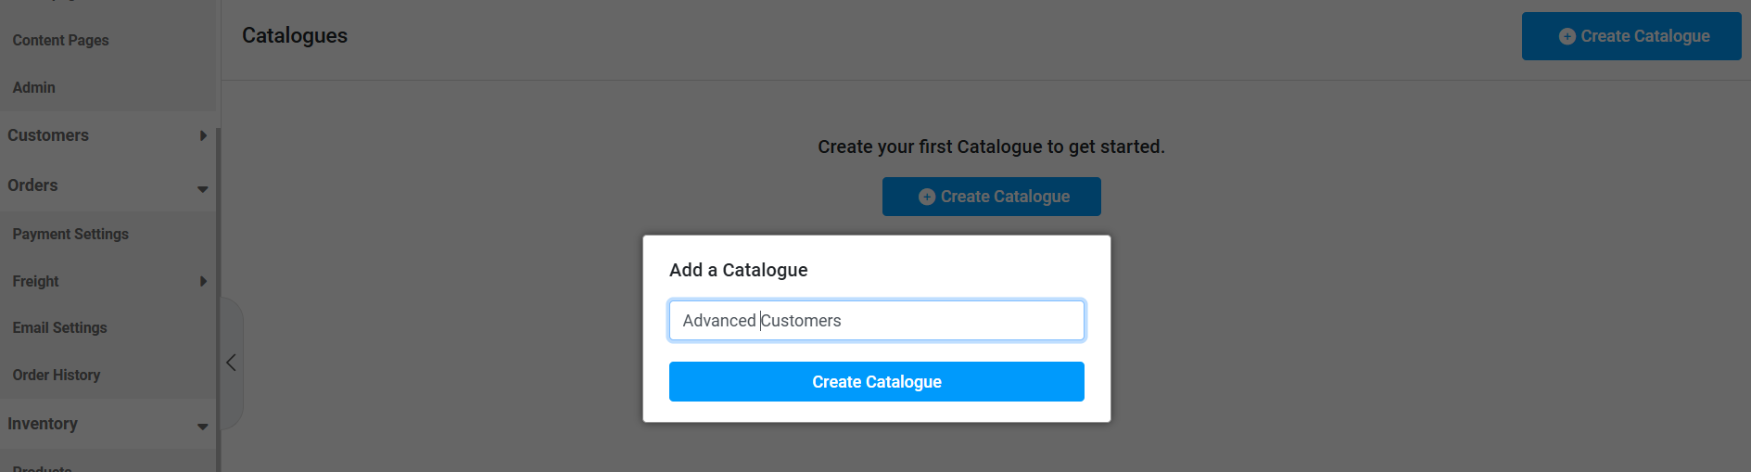Collapse the sidebar with chevron handle
Image resolution: width=1751 pixels, height=472 pixels.
232,363
